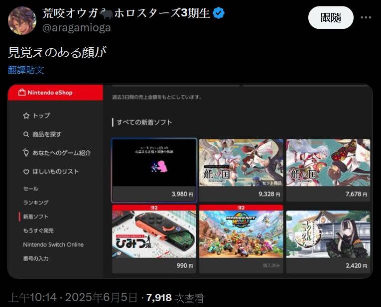Open the ひみつ展 tile priced 990円

tap(154, 239)
